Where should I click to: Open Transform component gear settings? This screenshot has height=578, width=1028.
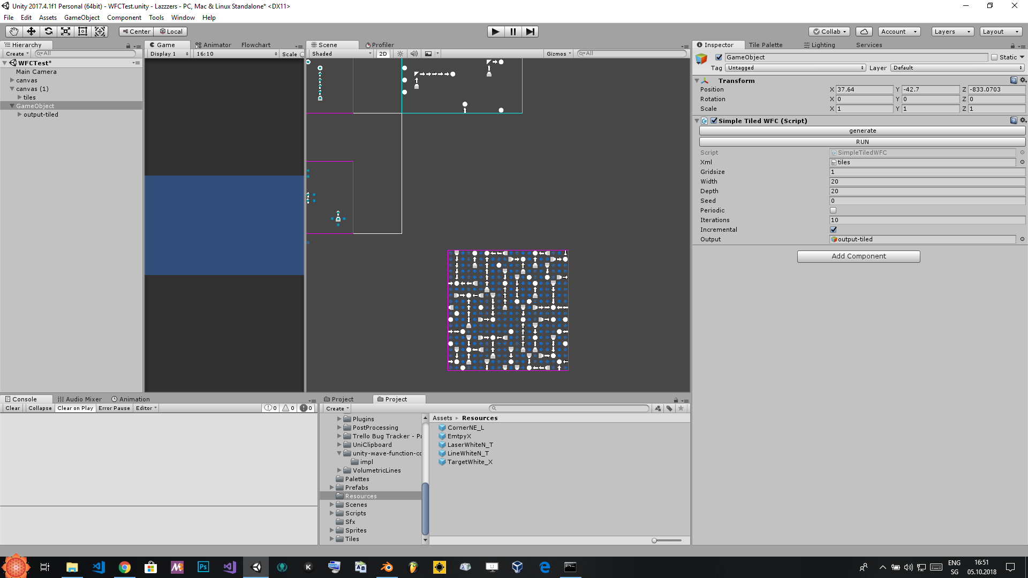1023,80
